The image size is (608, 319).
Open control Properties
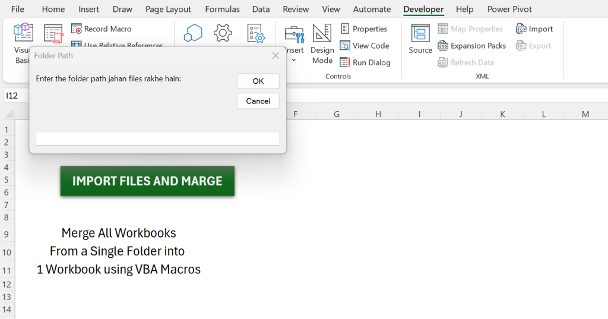point(364,29)
